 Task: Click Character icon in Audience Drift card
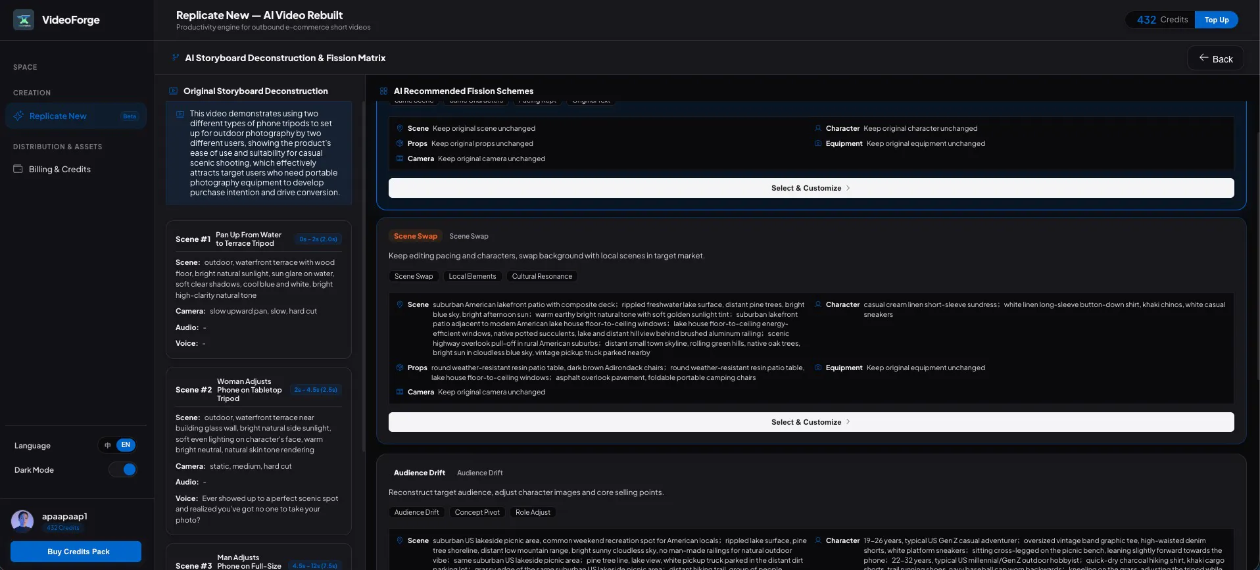[818, 540]
